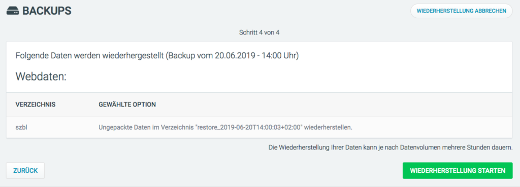
Task: Click the restore duration notice text
Action: click(391, 147)
